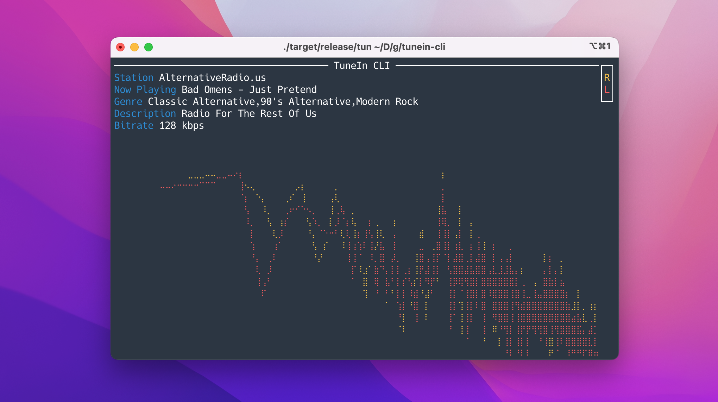Image resolution: width=718 pixels, height=402 pixels.
Task: Click the Modern Rock genre text
Action: click(387, 102)
